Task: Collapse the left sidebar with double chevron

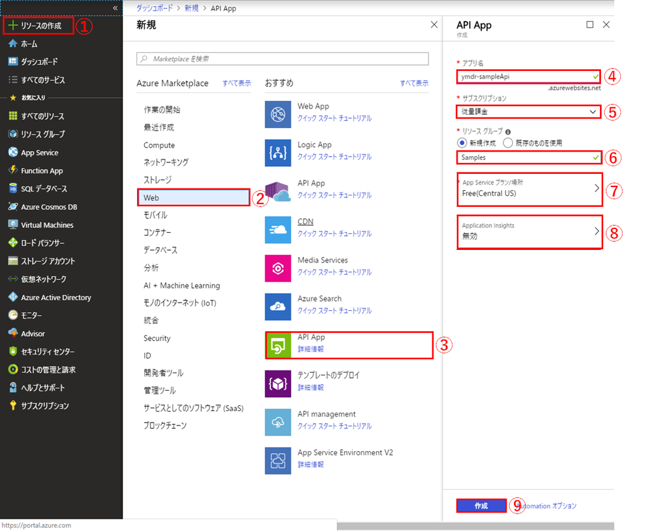Action: (116, 8)
